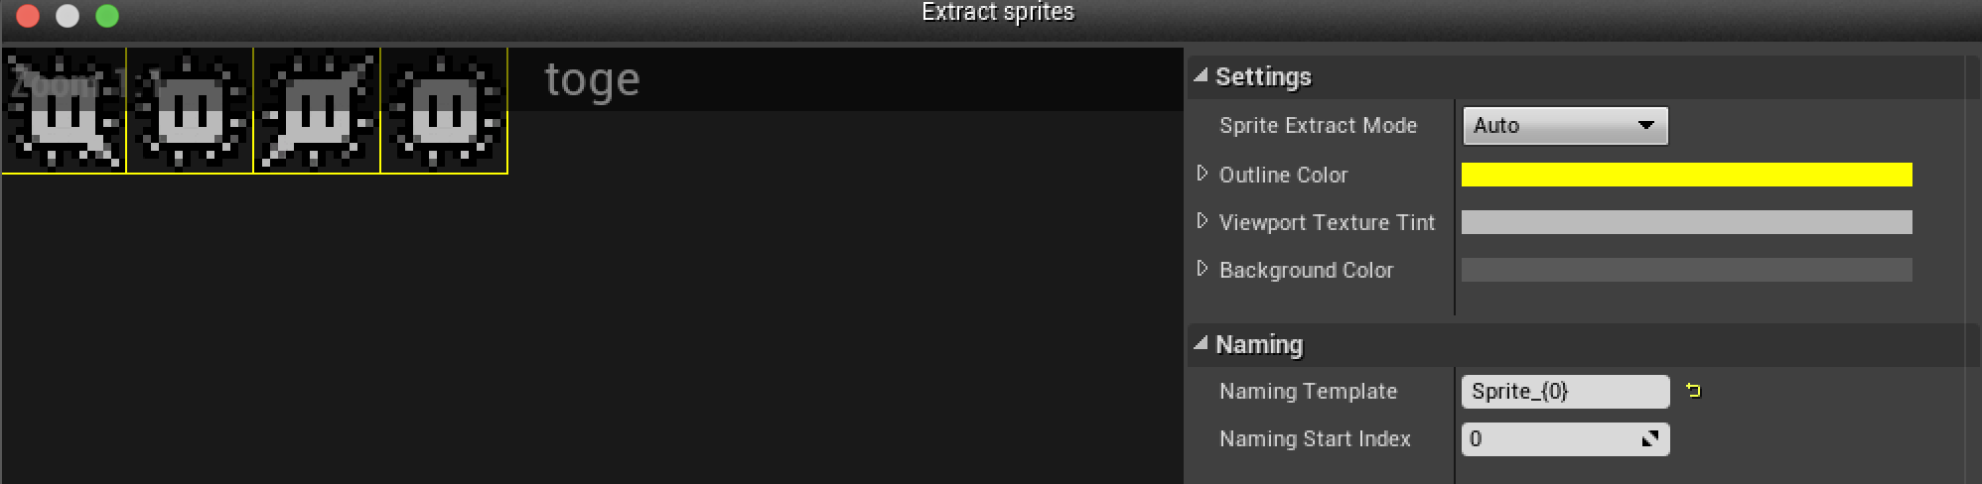This screenshot has width=1982, height=484.
Task: Click the gray minimize window button
Action: click(68, 16)
